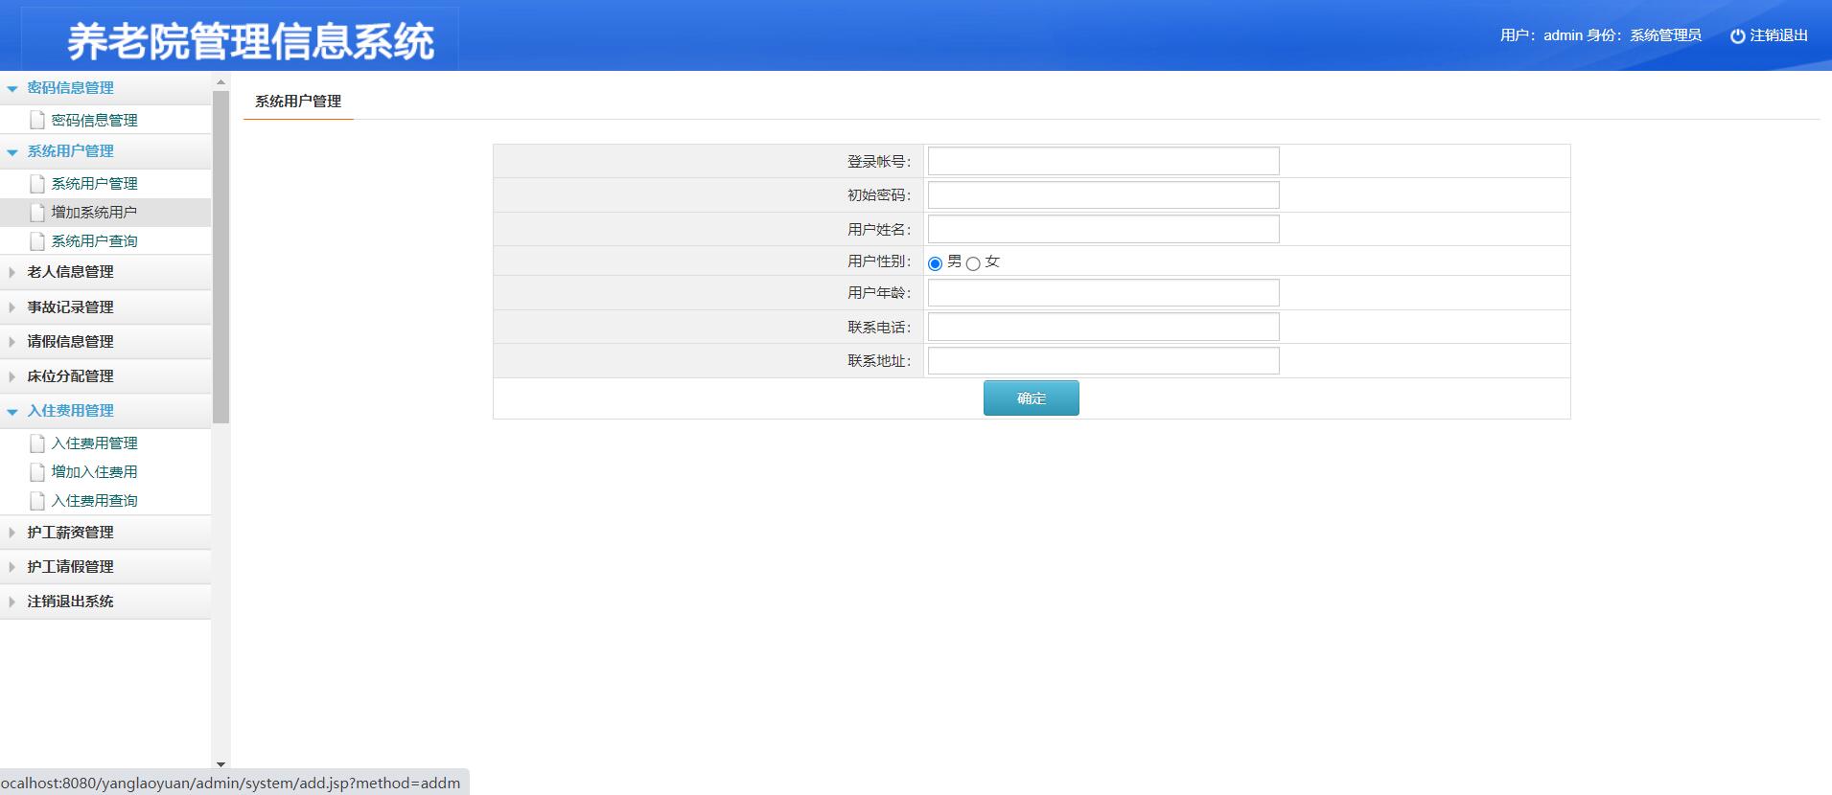The height and width of the screenshot is (795, 1832).
Task: Open the 系统用户查询 menu item
Action: 94,240
